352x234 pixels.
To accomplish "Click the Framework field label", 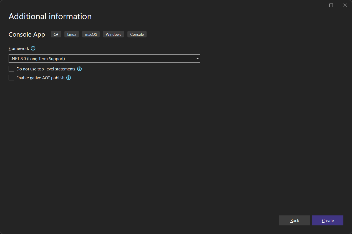I will pyautogui.click(x=19, y=49).
